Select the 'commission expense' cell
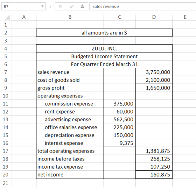The width and height of the screenshot is (196, 187). [x=70, y=103]
